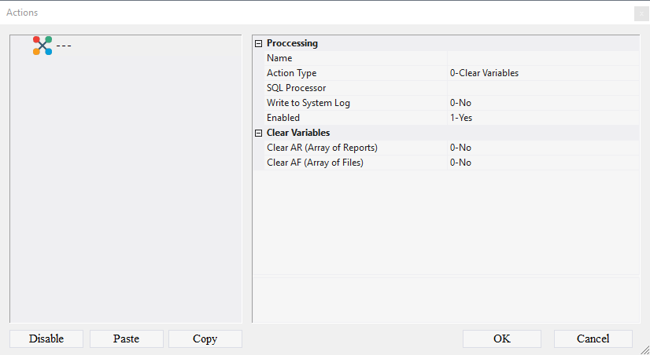Select the colorful action icon in the list
This screenshot has width=650, height=355.
tap(42, 46)
